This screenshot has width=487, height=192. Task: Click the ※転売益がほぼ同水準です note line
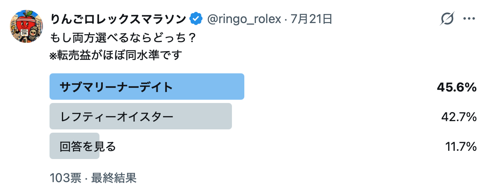tap(116, 56)
